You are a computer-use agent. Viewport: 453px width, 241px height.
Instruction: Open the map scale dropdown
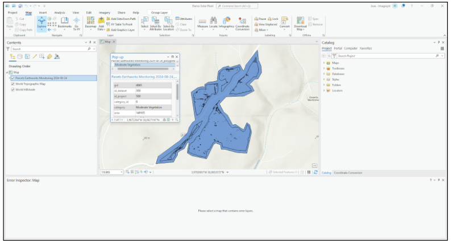[121, 172]
